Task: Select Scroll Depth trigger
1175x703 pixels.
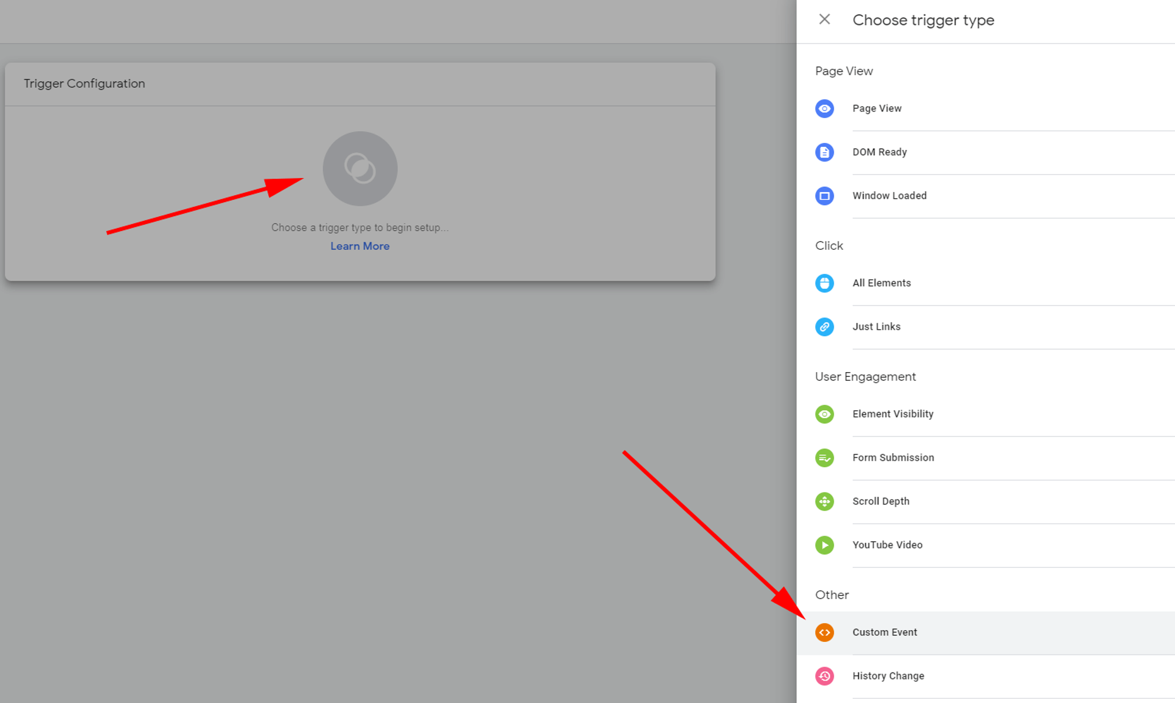Action: coord(986,501)
